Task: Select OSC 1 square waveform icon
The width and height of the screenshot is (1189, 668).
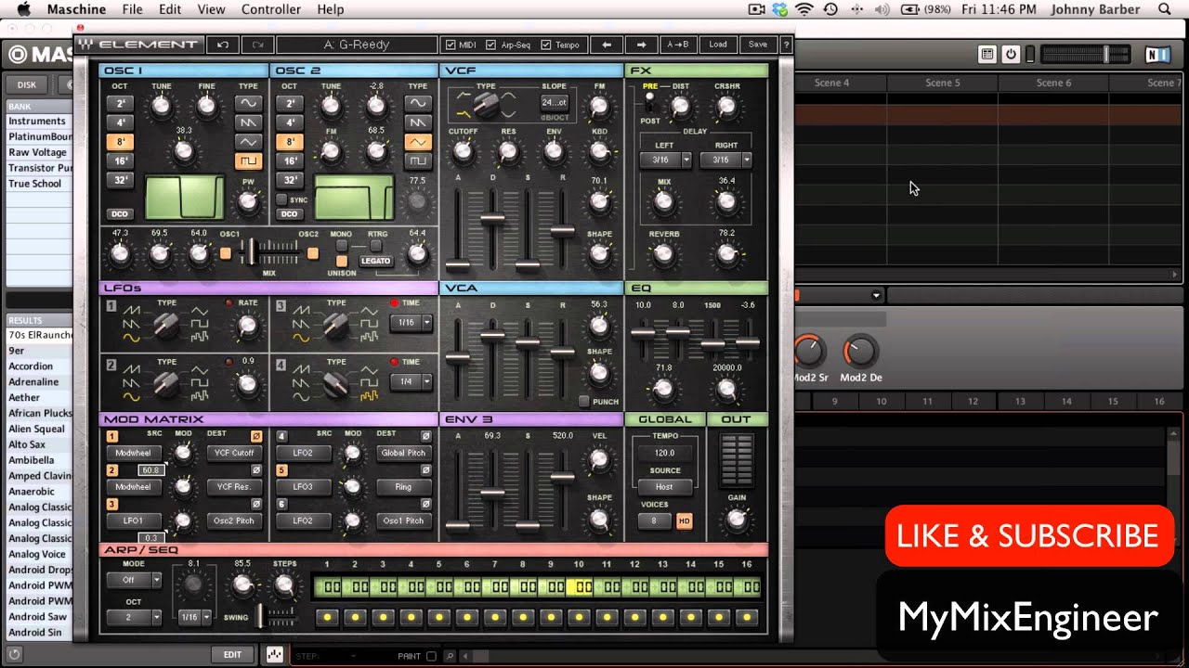Action: [x=248, y=161]
